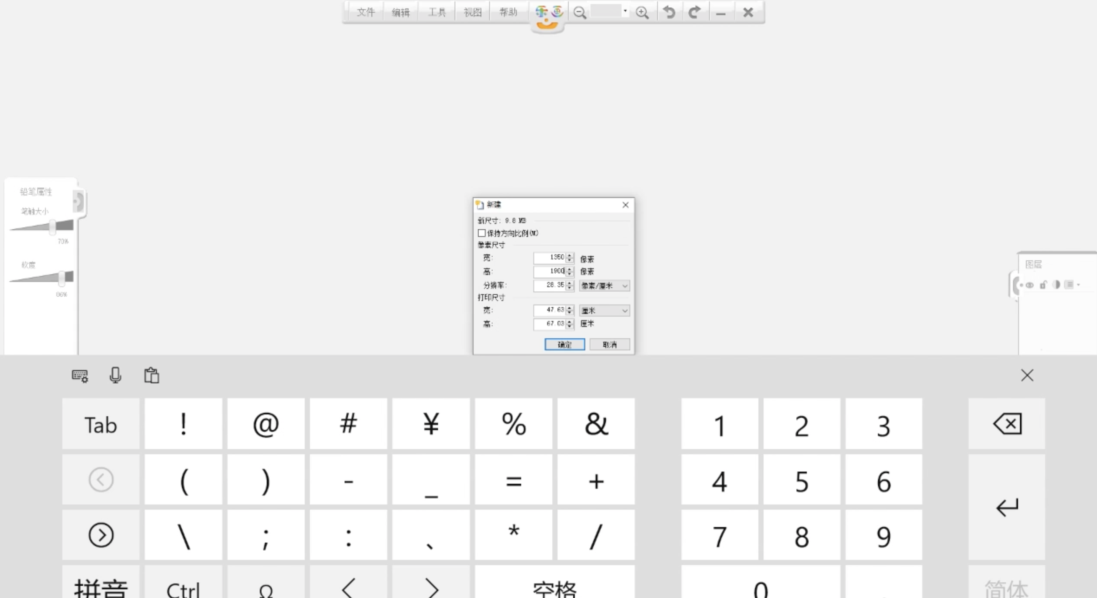Viewport: 1097px width, 598px height.
Task: Expand the zoom percentage dropdown arrow
Action: [x=625, y=11]
